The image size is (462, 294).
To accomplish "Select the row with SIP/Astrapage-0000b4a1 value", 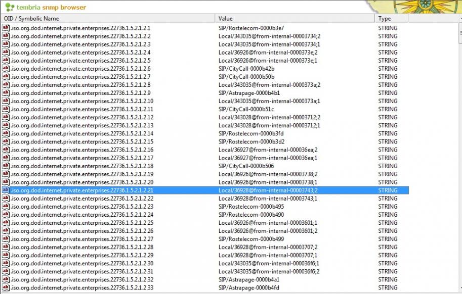I will click(x=205, y=279).
